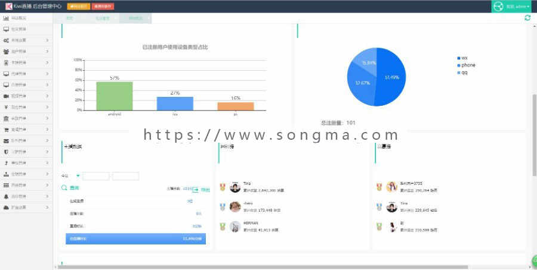Open the gears settings sidebar icon
This screenshot has width=537, height=270.
click(6, 40)
